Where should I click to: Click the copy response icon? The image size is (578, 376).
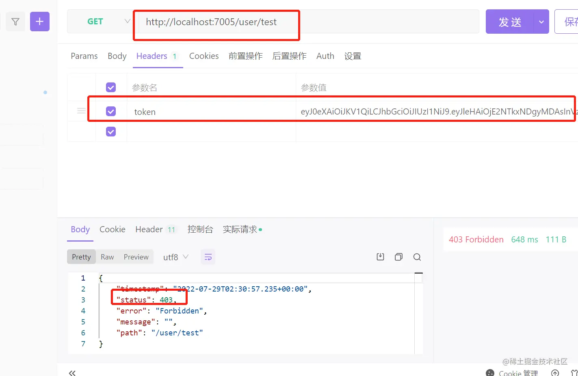point(399,257)
